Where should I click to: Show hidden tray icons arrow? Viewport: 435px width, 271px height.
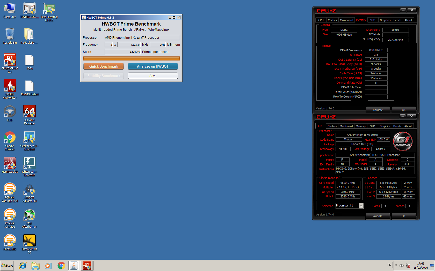(x=396, y=265)
